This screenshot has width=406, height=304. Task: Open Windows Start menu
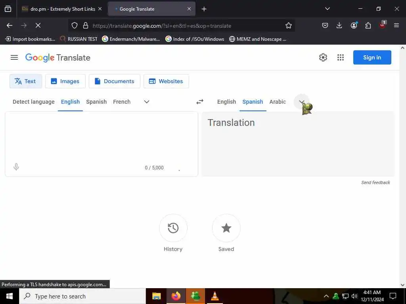[10, 296]
